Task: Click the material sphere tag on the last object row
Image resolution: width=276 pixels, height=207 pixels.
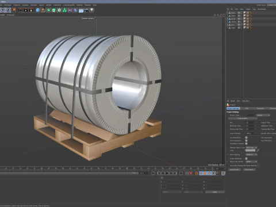Action: 244,28
